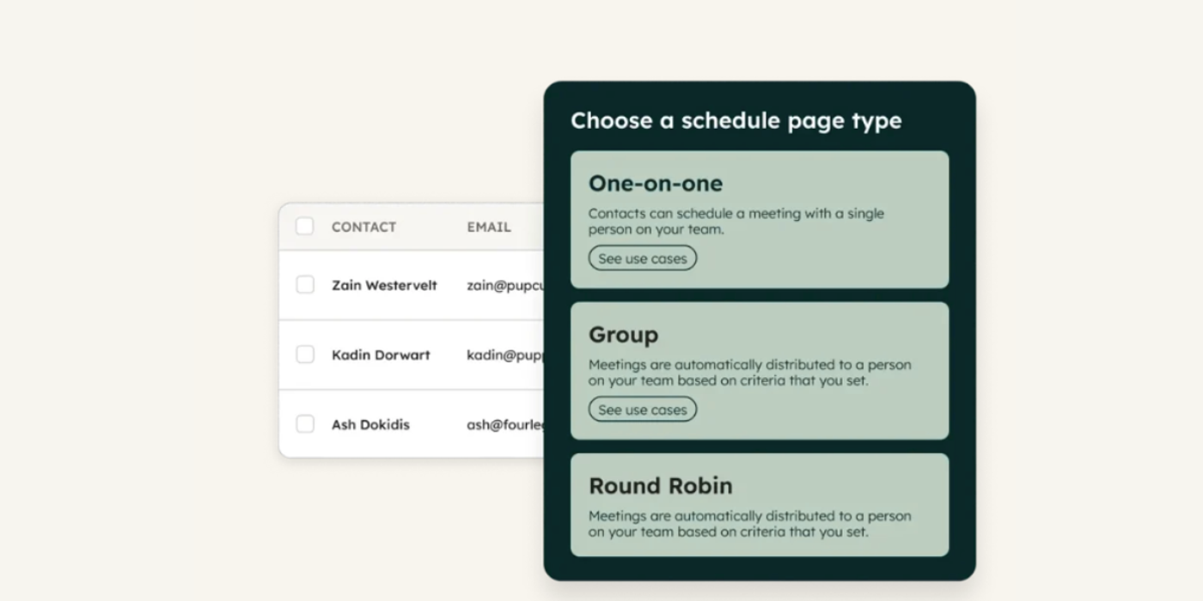Check the checkbox next to Ash Dokidis
The width and height of the screenshot is (1203, 601).
point(305,423)
